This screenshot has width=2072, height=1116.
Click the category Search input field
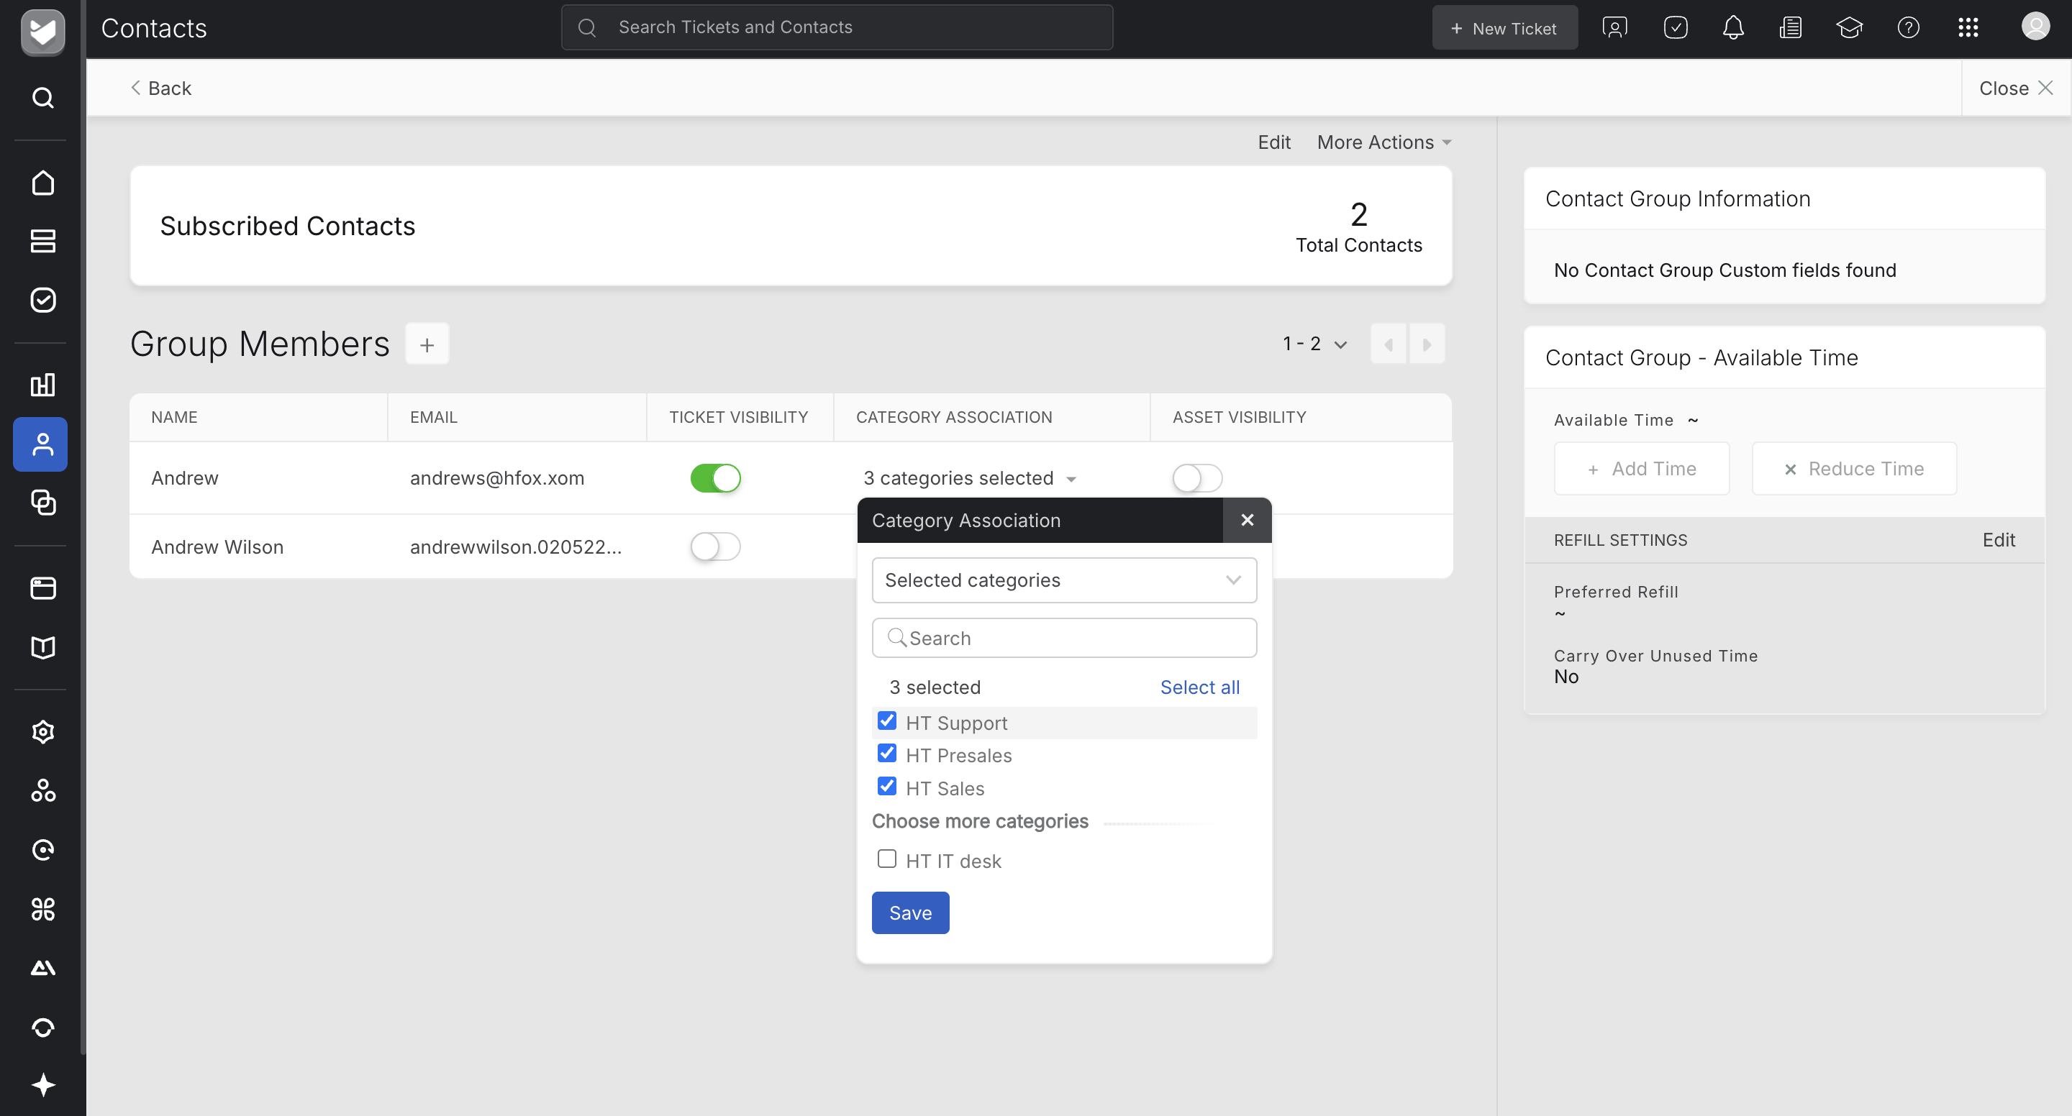[x=1063, y=639]
